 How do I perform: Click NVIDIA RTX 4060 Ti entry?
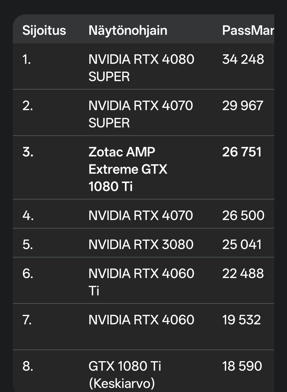141,282
